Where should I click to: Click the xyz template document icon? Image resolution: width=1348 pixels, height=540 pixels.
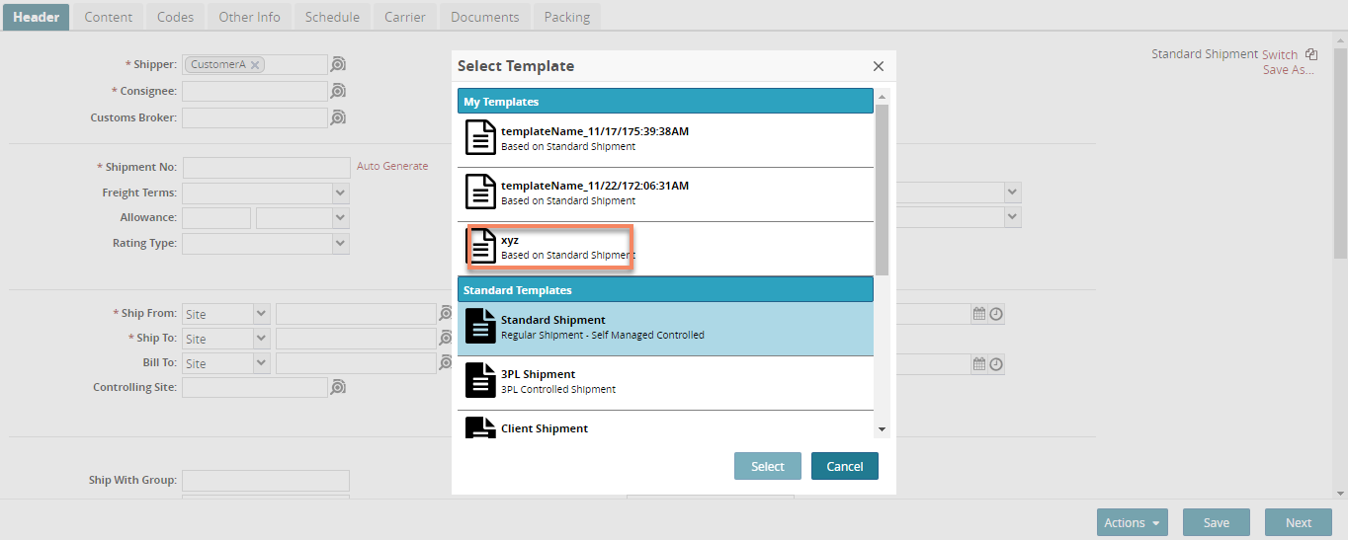(480, 246)
